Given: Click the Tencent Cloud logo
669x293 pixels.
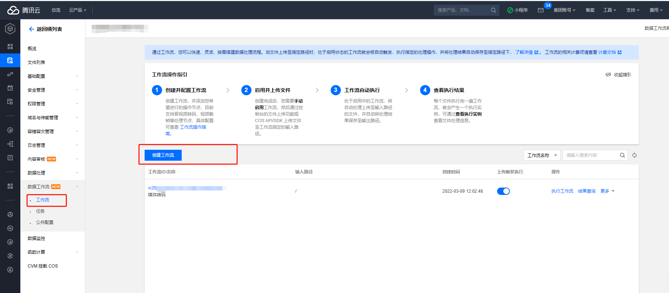Looking at the screenshot, I should 24,10.
